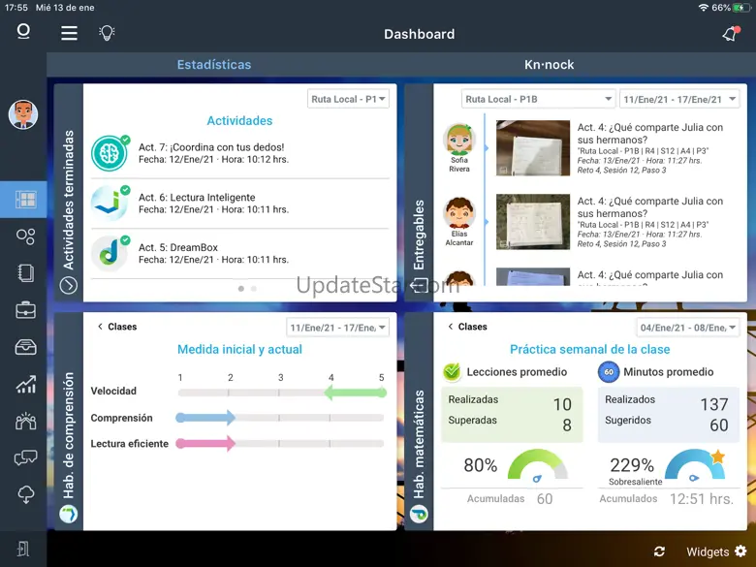This screenshot has width=756, height=567.
Task: Tap the Wi-Fi status icon
Action: coord(704,7)
